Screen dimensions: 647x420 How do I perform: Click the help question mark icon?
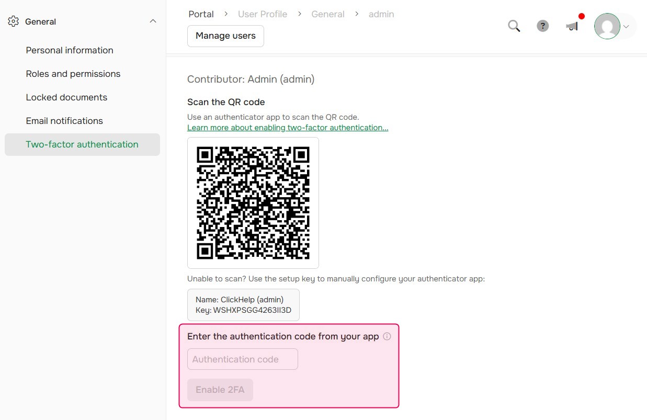tap(543, 25)
